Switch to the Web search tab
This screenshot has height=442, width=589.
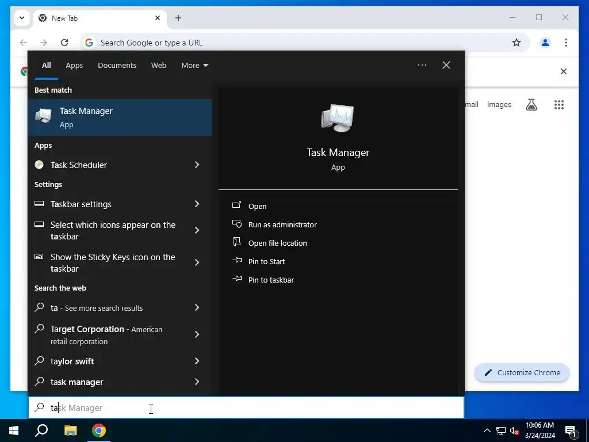tap(159, 66)
